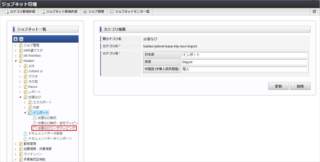Open ジョブネット新規作成 from toolbar
This screenshot has width=320, height=162.
pyautogui.click(x=59, y=12)
